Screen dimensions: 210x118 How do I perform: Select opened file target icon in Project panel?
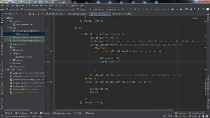tap(30, 14)
